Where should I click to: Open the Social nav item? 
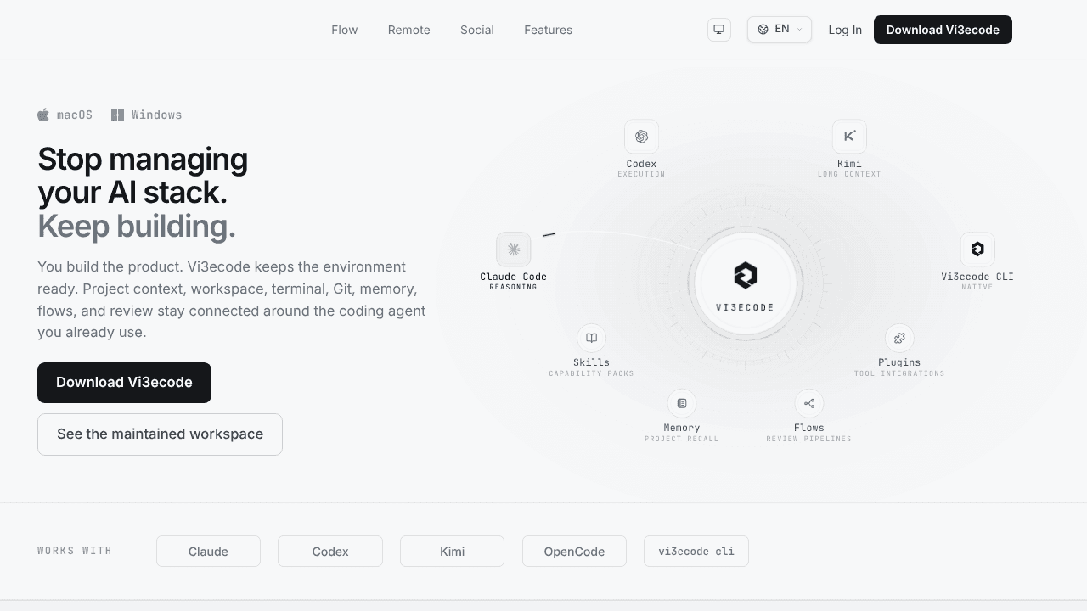477,30
